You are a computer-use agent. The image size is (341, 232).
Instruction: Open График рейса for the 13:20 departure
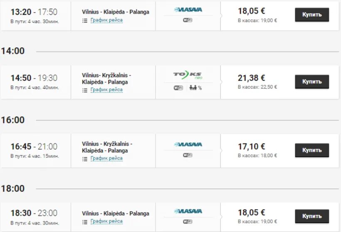pos(106,20)
